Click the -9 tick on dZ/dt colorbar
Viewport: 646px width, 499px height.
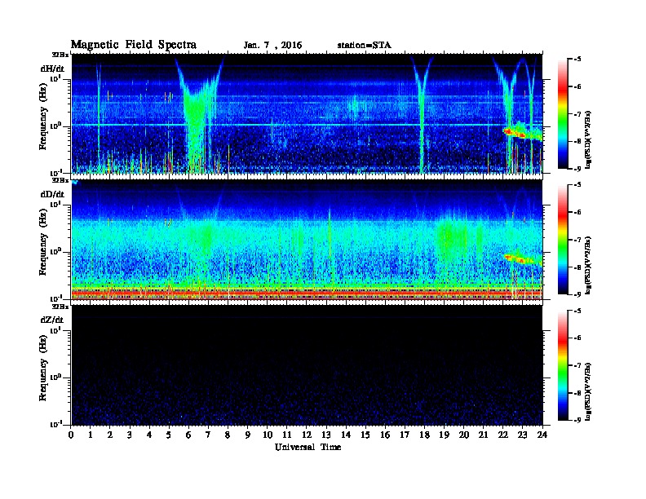577,420
